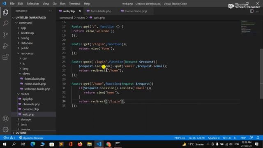Click the PHP Live status bar button
This screenshot has height=148, width=263.
tap(180, 138)
